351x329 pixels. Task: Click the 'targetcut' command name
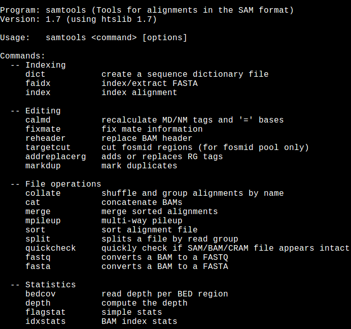point(48,147)
